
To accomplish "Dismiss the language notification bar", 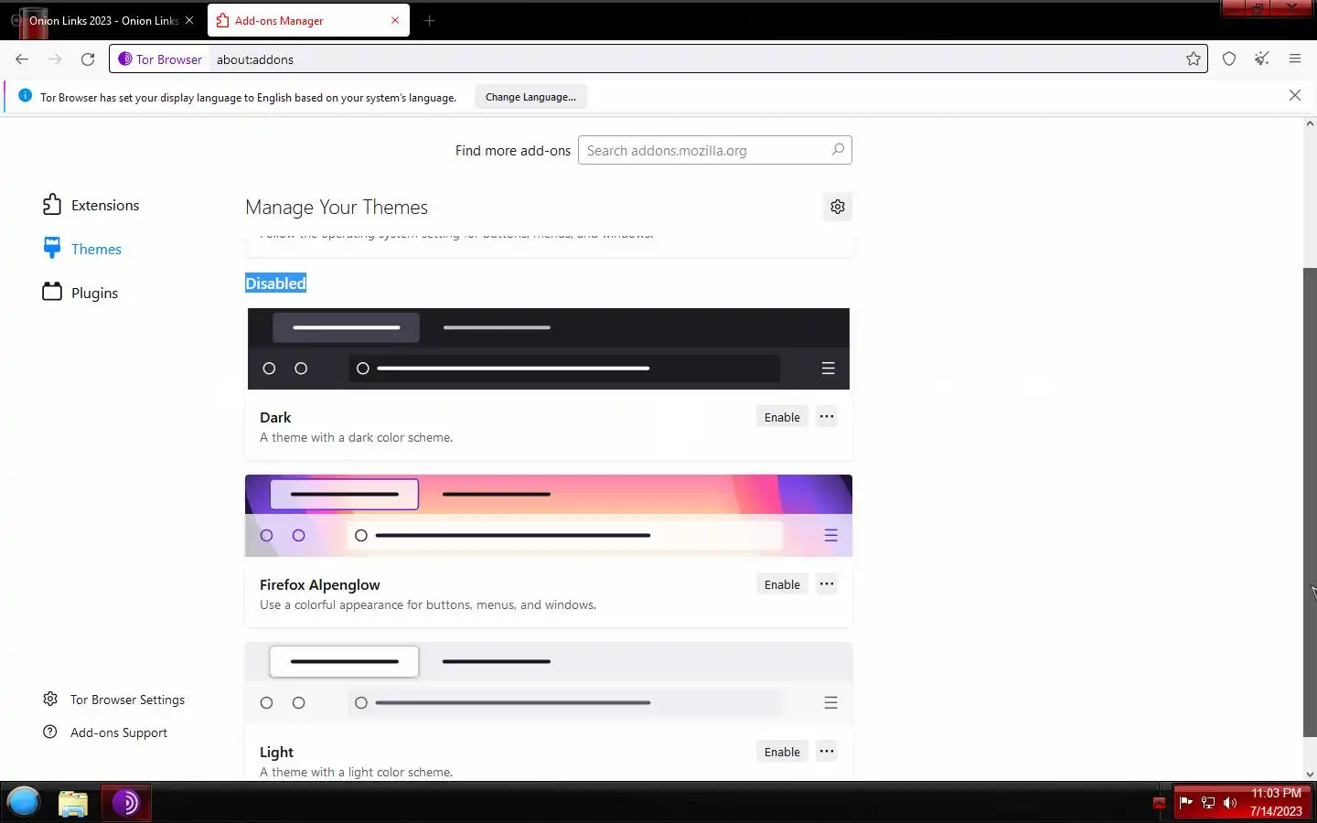I will [1295, 96].
